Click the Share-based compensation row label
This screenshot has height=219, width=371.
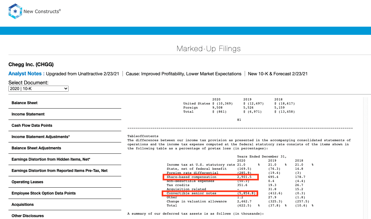[x=191, y=177]
